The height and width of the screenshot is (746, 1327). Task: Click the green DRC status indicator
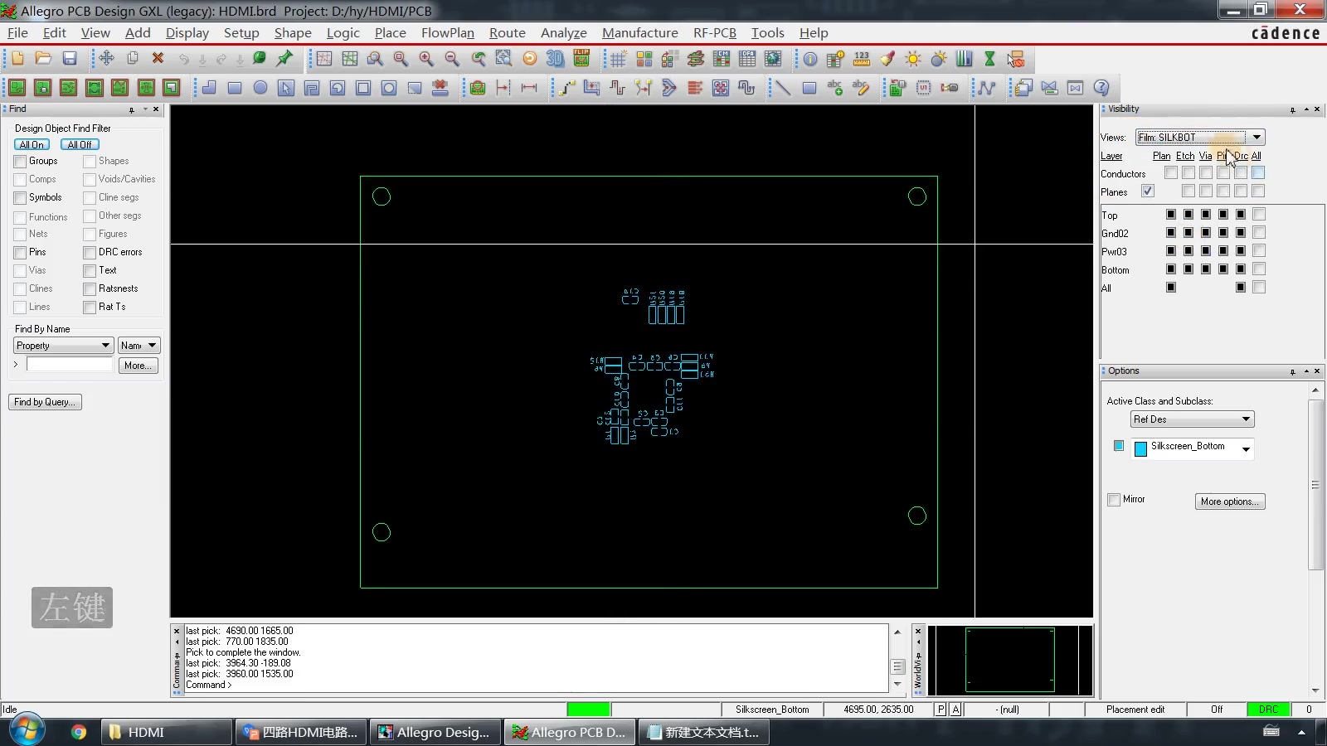click(x=1268, y=710)
